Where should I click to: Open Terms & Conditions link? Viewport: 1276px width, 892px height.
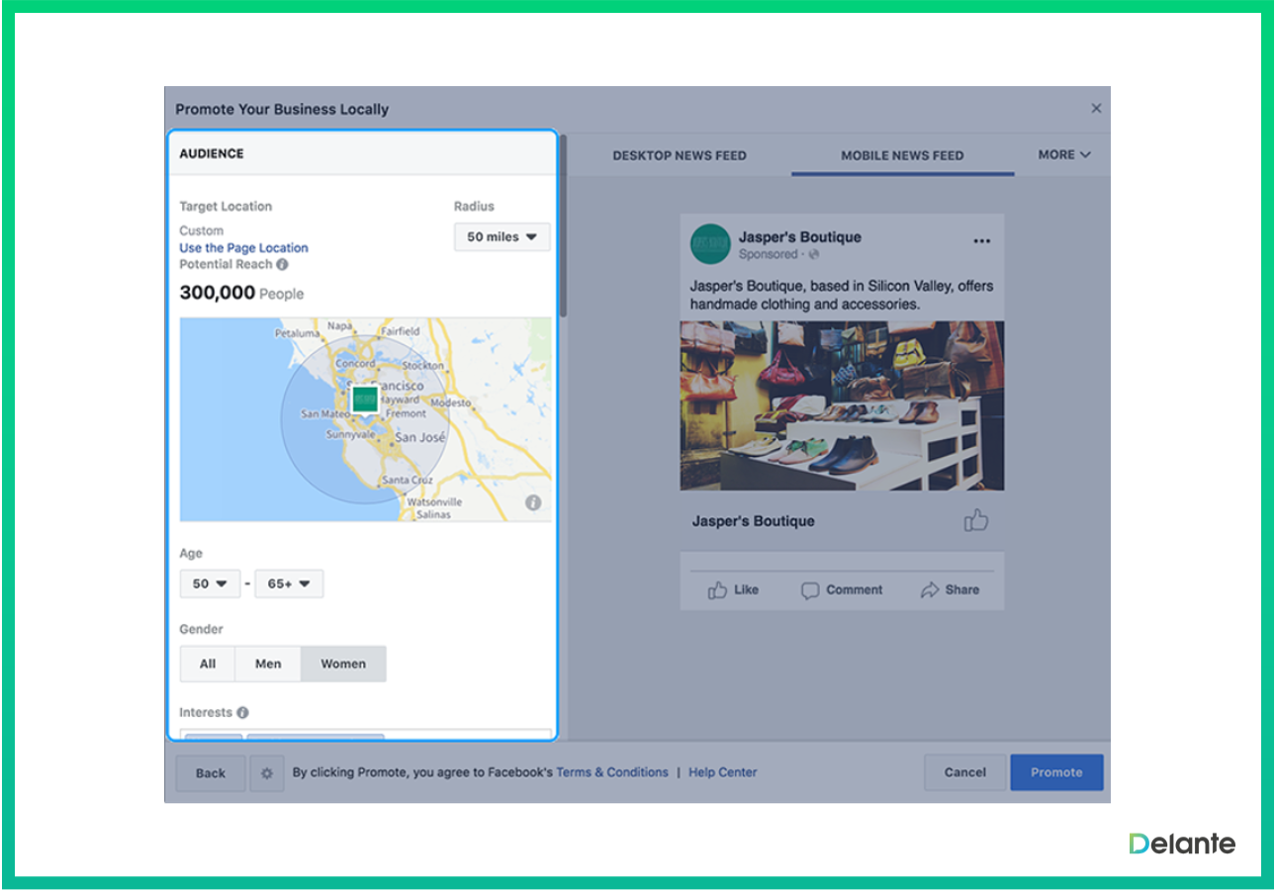(x=612, y=772)
